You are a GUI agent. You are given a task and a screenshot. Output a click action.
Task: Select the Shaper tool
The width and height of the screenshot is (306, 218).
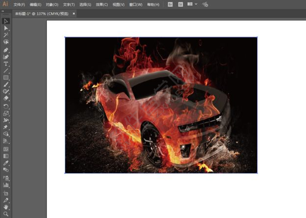(6, 91)
